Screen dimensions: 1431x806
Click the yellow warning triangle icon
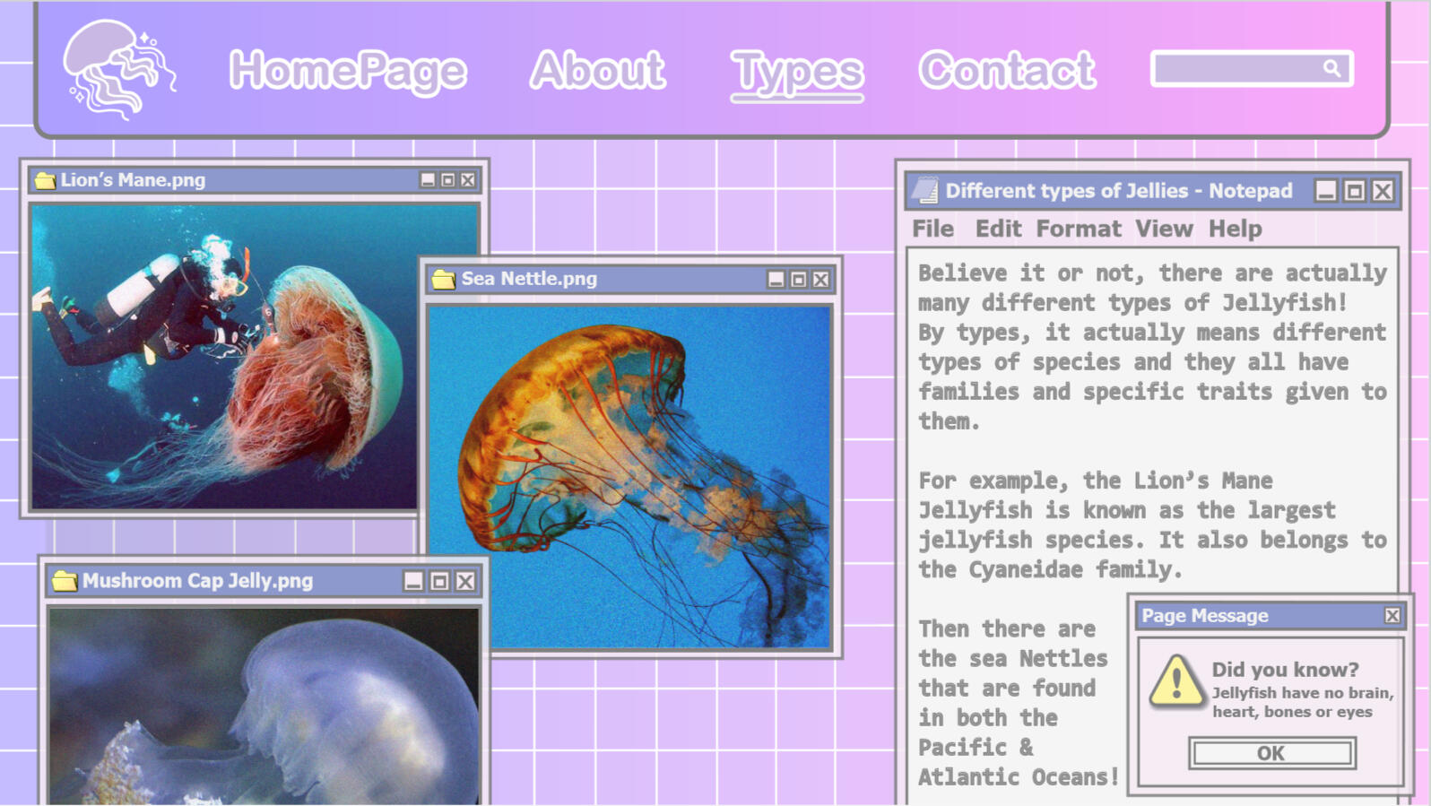pyautogui.click(x=1175, y=682)
